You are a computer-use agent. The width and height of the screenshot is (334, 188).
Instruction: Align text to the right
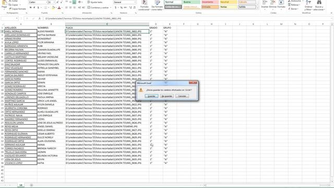(74, 8)
